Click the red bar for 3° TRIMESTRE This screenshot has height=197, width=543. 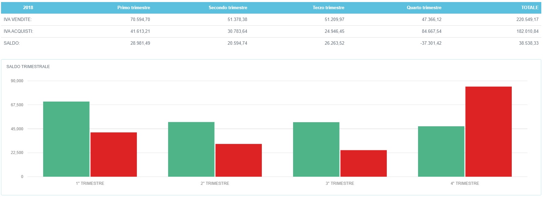point(363,163)
